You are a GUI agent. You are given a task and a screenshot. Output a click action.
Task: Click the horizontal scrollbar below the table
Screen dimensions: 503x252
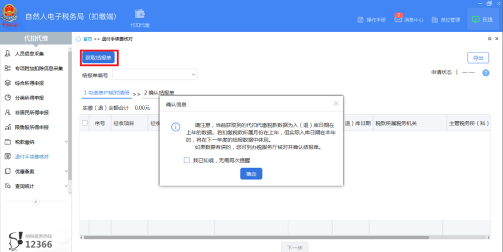point(281,237)
